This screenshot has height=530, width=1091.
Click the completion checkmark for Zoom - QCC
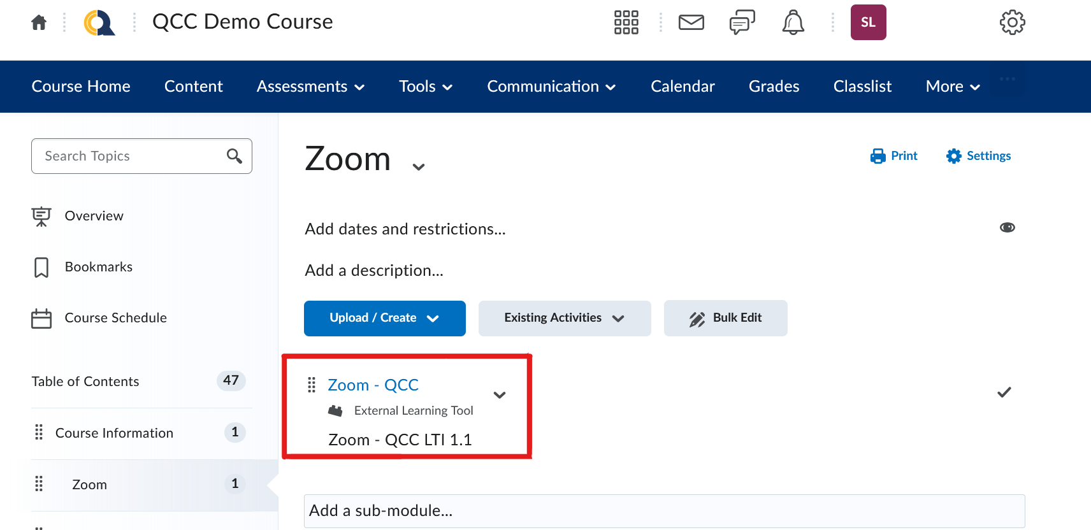click(1004, 392)
